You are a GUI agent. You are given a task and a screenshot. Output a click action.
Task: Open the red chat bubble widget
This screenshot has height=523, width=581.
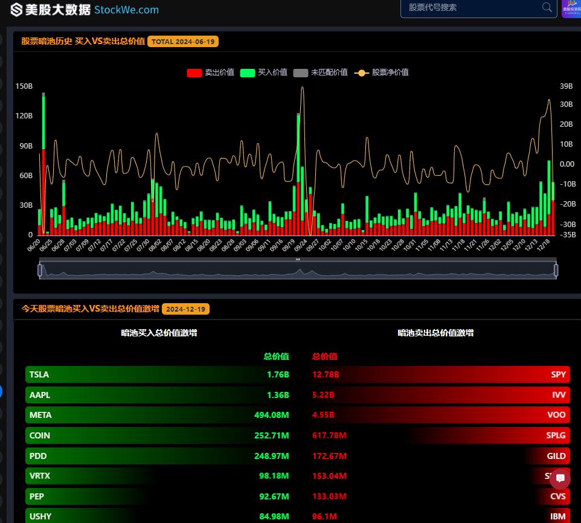560,478
